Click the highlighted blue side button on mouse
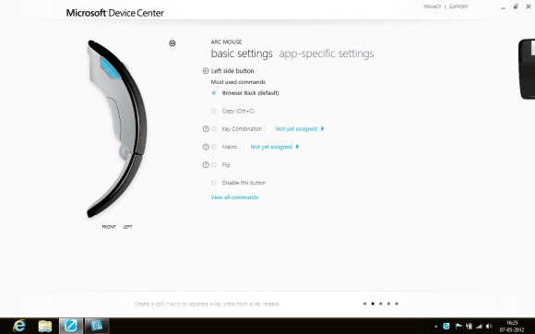This screenshot has height=334, width=535. pyautogui.click(x=110, y=67)
